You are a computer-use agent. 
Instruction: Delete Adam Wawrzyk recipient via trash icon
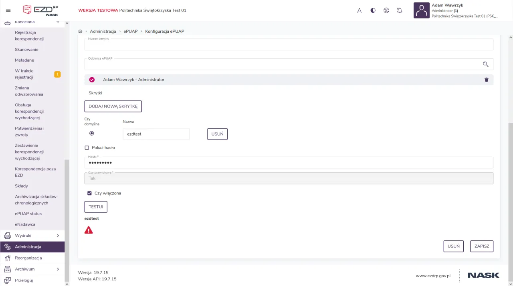(x=487, y=80)
